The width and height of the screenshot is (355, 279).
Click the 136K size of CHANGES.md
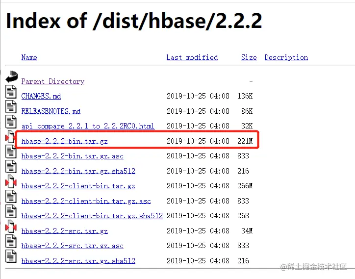click(x=245, y=96)
